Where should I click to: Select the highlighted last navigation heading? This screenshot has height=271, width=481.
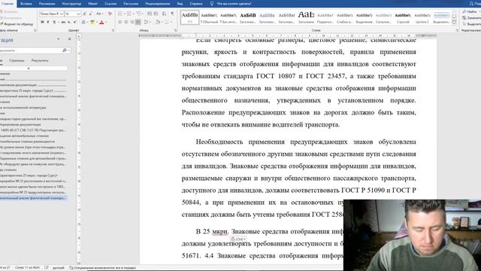click(x=33, y=198)
